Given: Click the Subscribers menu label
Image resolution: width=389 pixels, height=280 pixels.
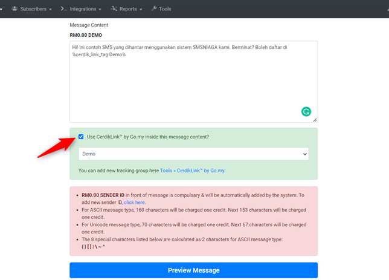Looking at the screenshot, I should [33, 9].
